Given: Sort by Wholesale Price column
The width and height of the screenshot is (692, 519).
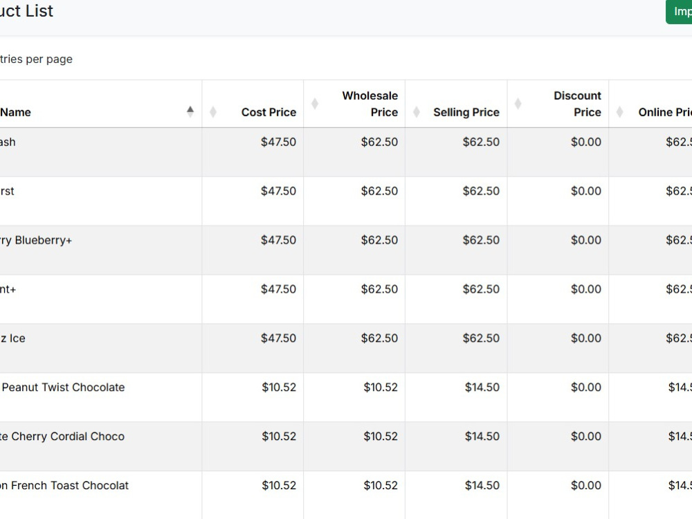Looking at the screenshot, I should click(x=315, y=104).
